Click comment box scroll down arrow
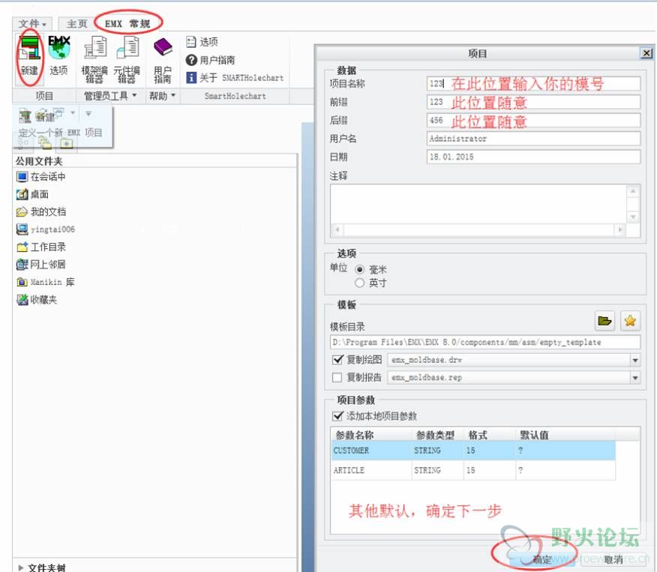657x572 pixels. pos(633,217)
